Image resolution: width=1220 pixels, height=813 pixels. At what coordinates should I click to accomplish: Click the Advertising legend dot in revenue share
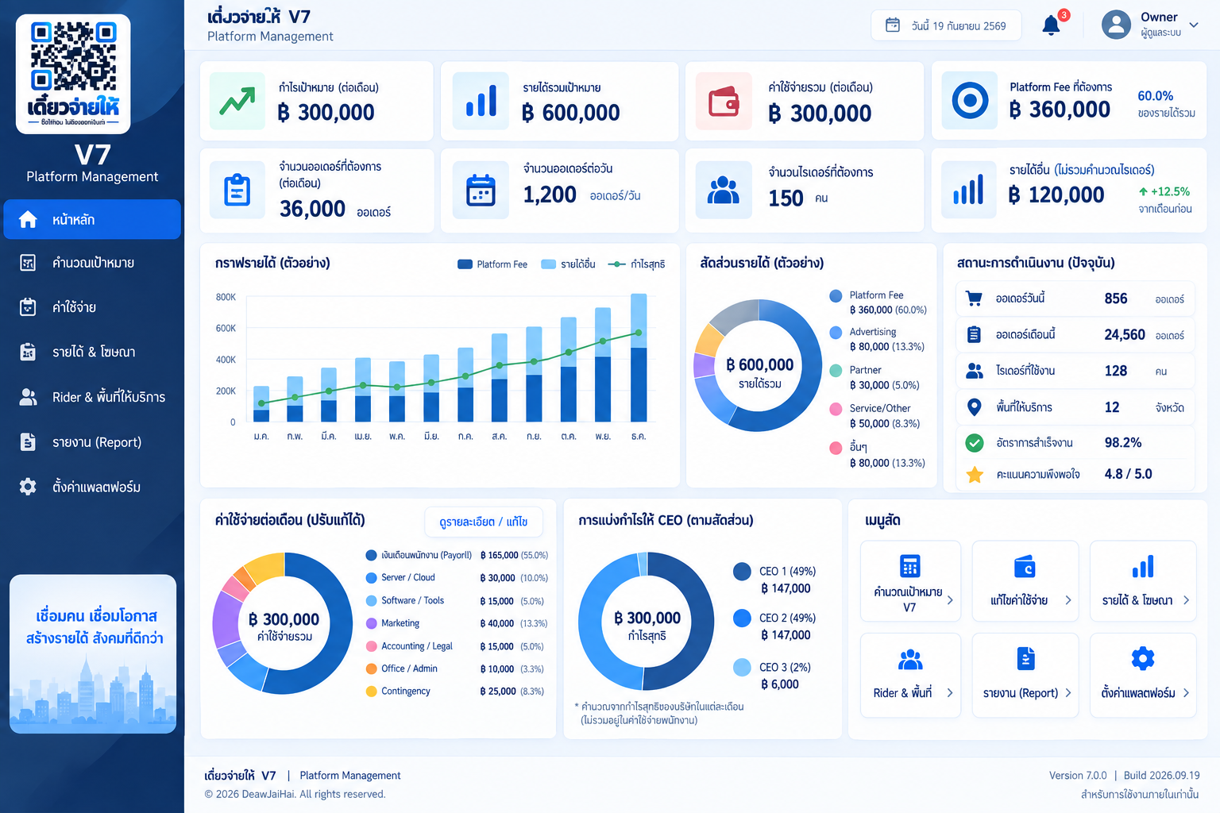[x=836, y=333]
